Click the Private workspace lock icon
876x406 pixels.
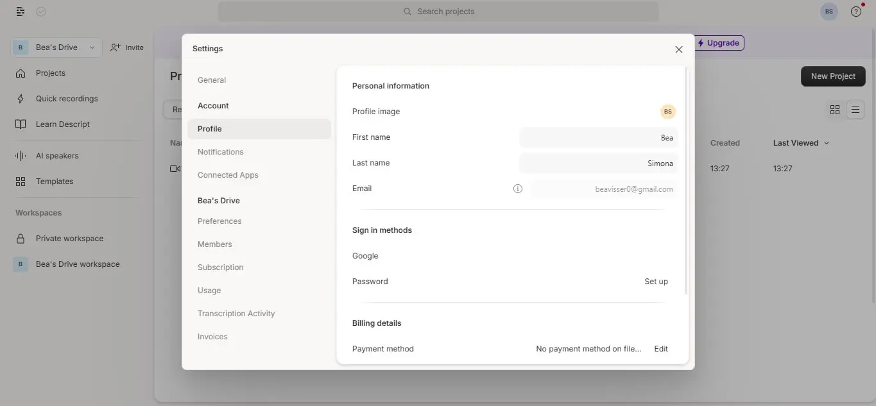[21, 239]
